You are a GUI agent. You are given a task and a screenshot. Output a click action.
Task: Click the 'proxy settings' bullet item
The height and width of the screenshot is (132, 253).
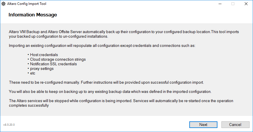(x=42, y=68)
